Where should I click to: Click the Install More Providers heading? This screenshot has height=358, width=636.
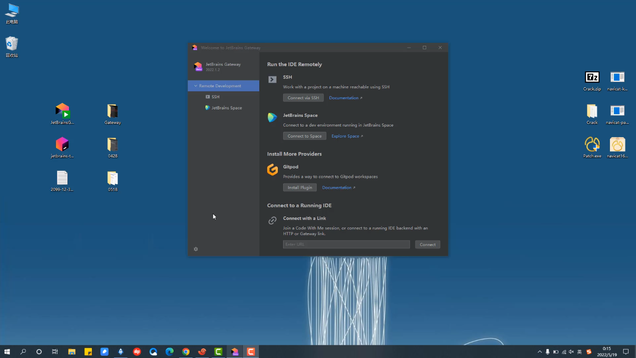pyautogui.click(x=295, y=154)
